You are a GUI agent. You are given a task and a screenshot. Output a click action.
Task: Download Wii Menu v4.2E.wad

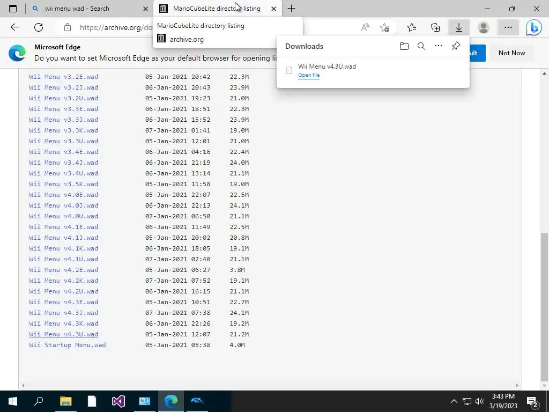64,270
